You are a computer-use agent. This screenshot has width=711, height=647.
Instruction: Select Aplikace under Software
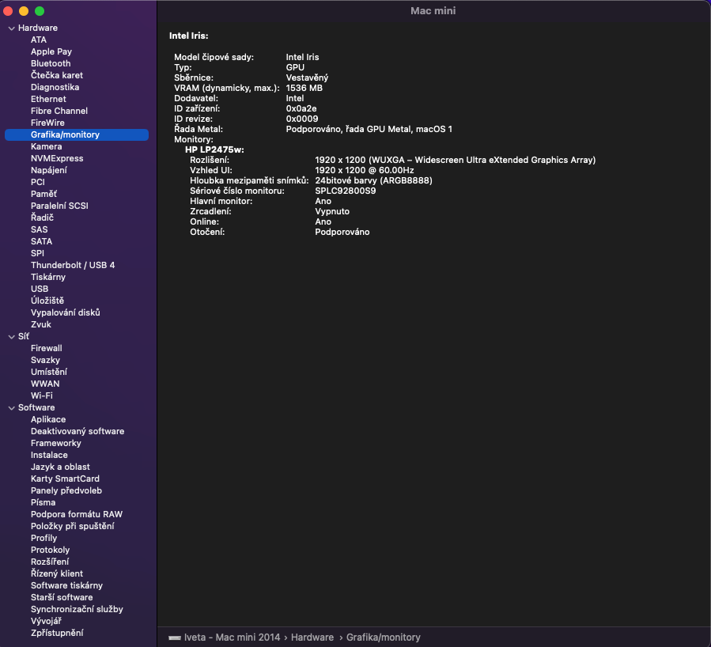(48, 419)
